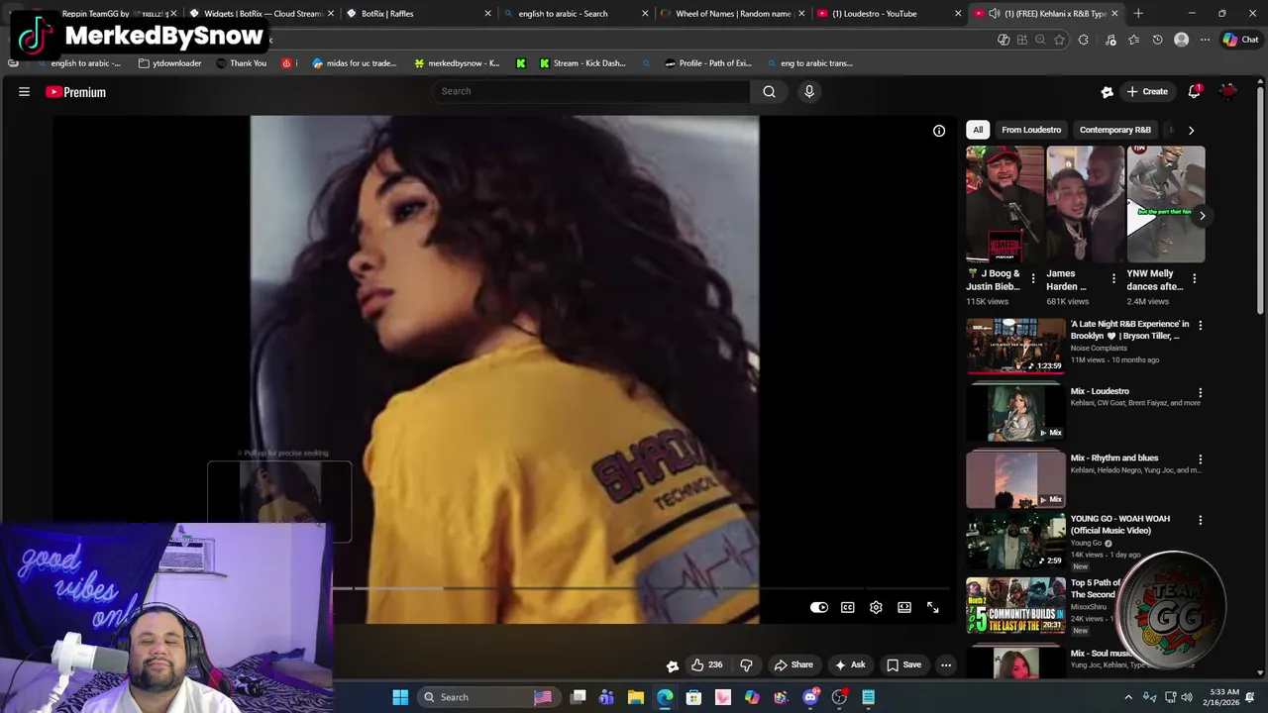Open ytdownloader bookmark folder
Viewport: 1268px width, 713px height.
tap(169, 63)
